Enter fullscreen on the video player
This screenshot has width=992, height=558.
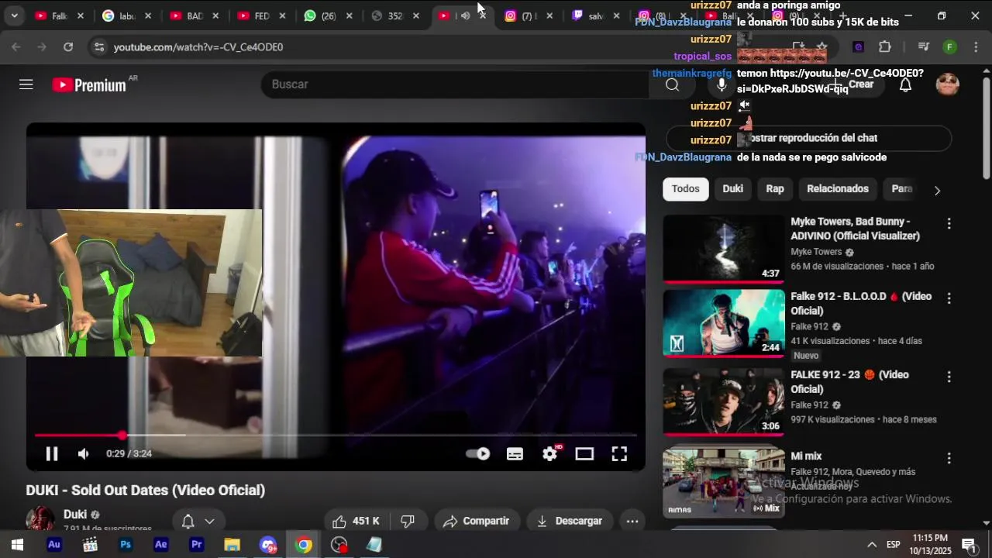(x=619, y=454)
